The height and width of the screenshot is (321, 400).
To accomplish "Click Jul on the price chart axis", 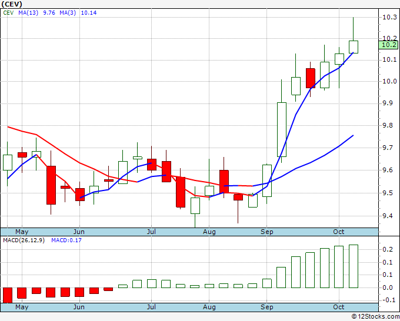I will [151, 232].
